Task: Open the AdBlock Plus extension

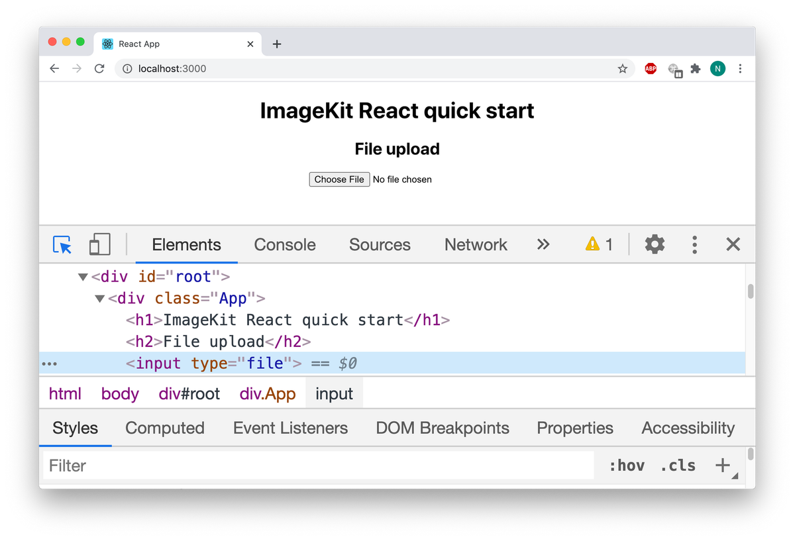Action: click(651, 69)
